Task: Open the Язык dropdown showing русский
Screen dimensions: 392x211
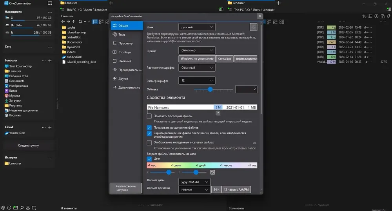Action: pyautogui.click(x=197, y=27)
